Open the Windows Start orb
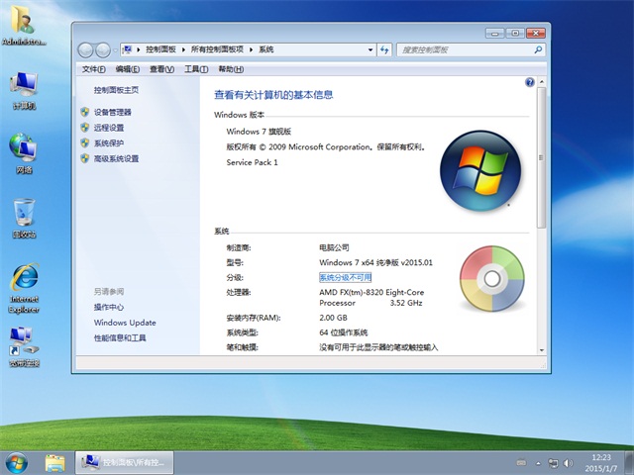Viewport: 634px width, 475px height. [17, 462]
